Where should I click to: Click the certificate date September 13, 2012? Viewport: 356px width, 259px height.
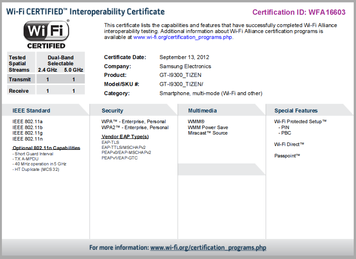(x=184, y=57)
